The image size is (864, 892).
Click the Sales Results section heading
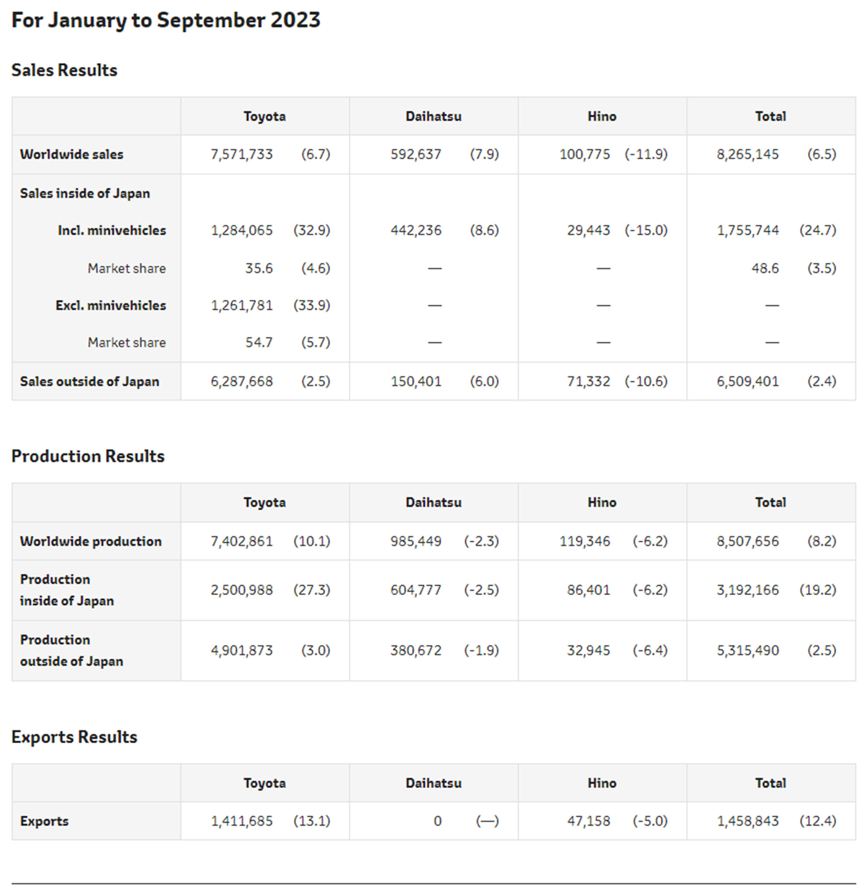64,70
